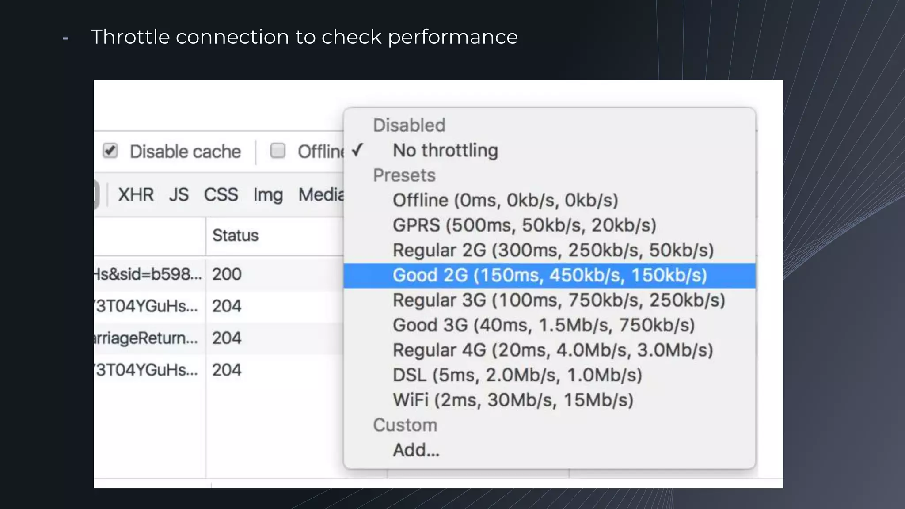Screen dimensions: 905x509
Task: Select No throttling option
Action: 445,151
